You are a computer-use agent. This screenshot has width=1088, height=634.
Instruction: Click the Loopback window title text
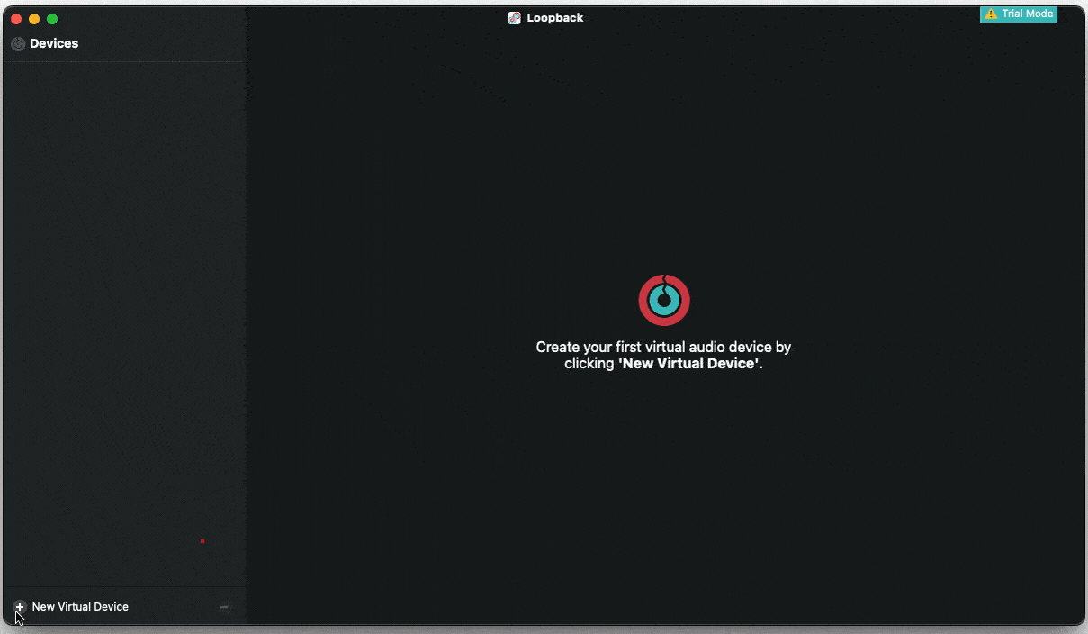tap(555, 18)
